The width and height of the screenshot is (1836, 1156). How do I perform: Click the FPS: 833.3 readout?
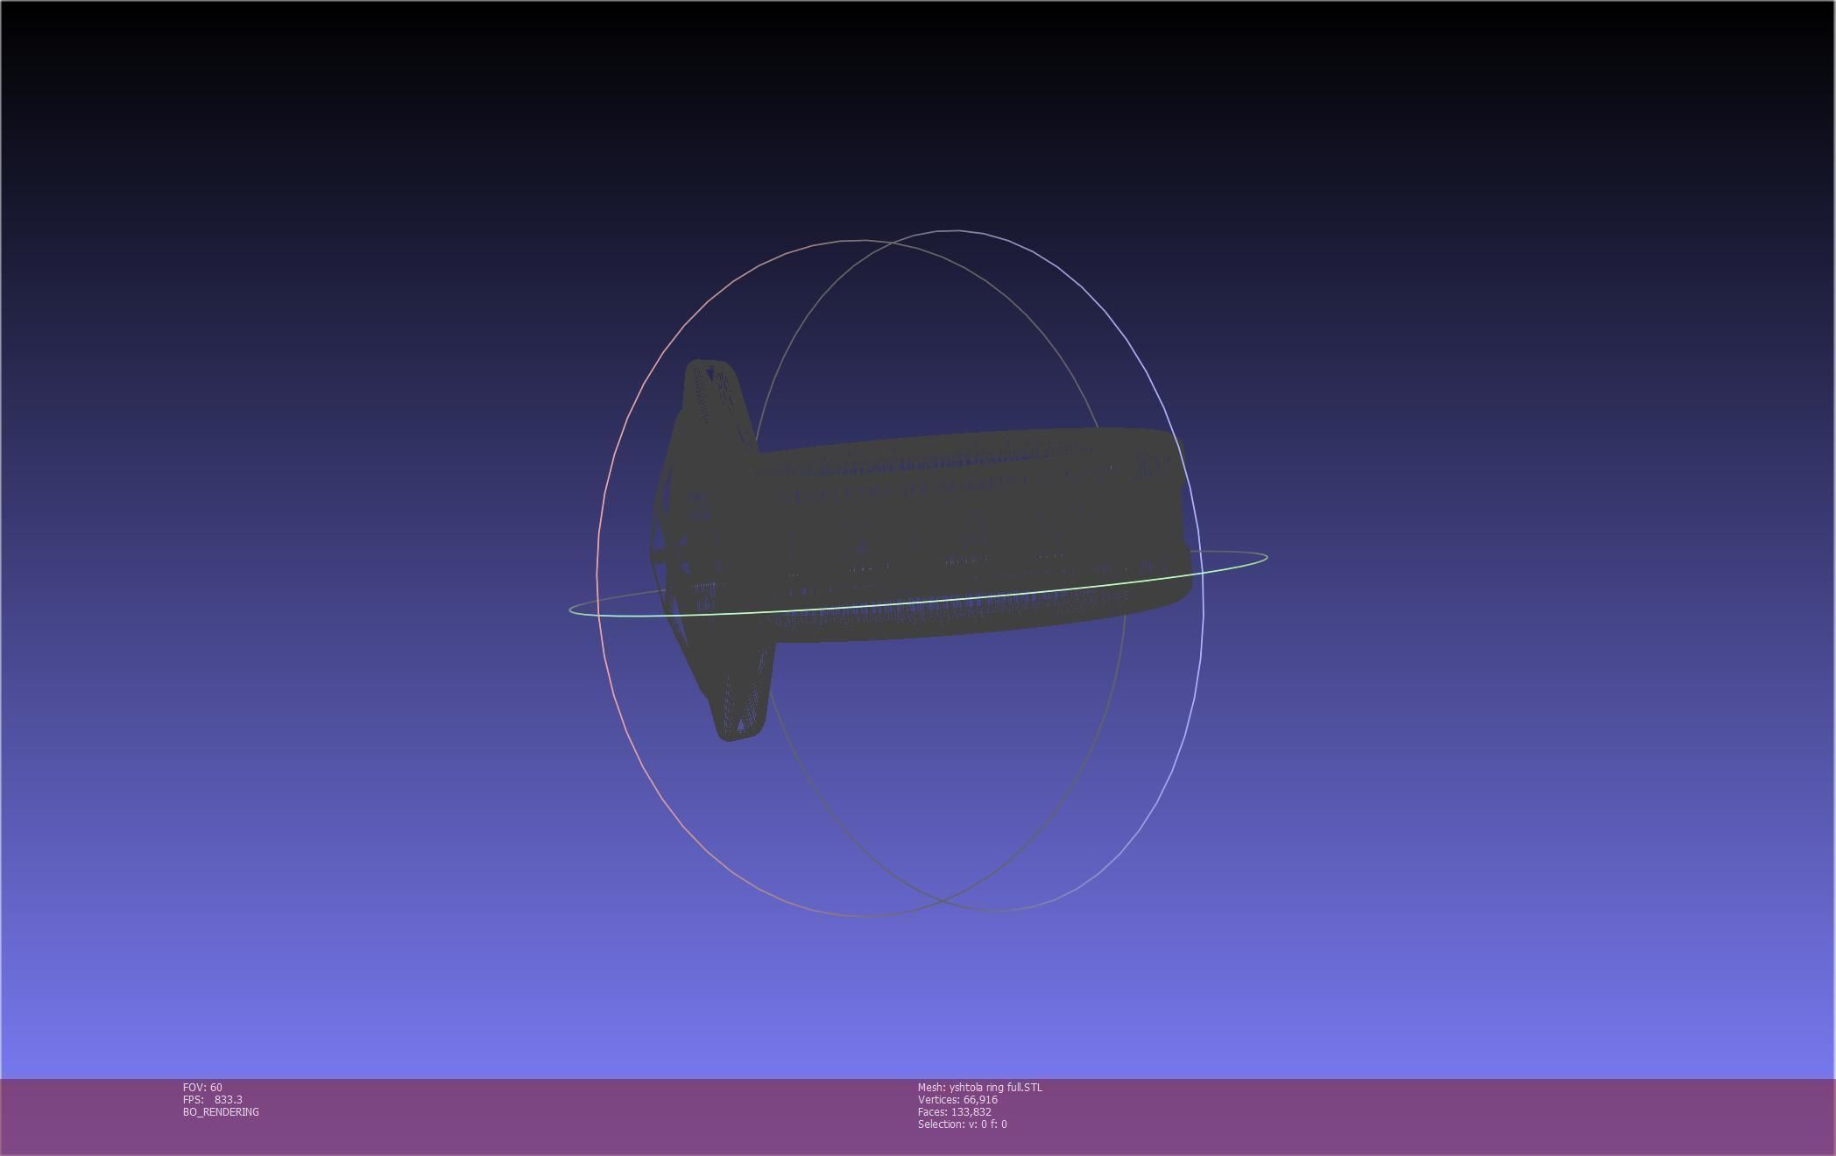213,1100
